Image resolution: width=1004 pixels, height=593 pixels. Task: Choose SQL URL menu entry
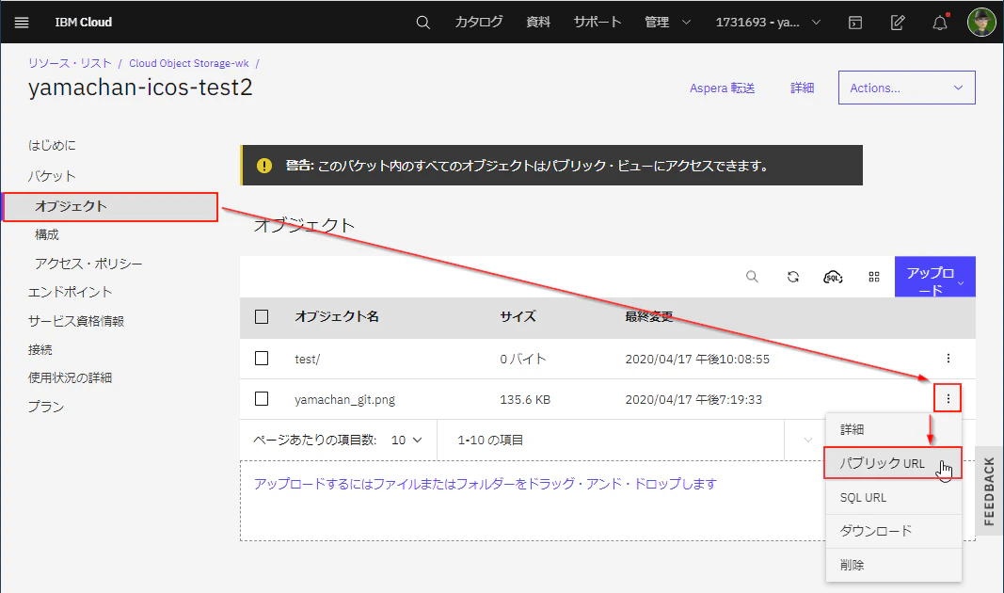pos(894,498)
